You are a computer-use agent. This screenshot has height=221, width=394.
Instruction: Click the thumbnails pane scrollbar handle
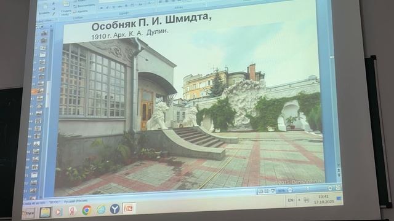(48, 94)
